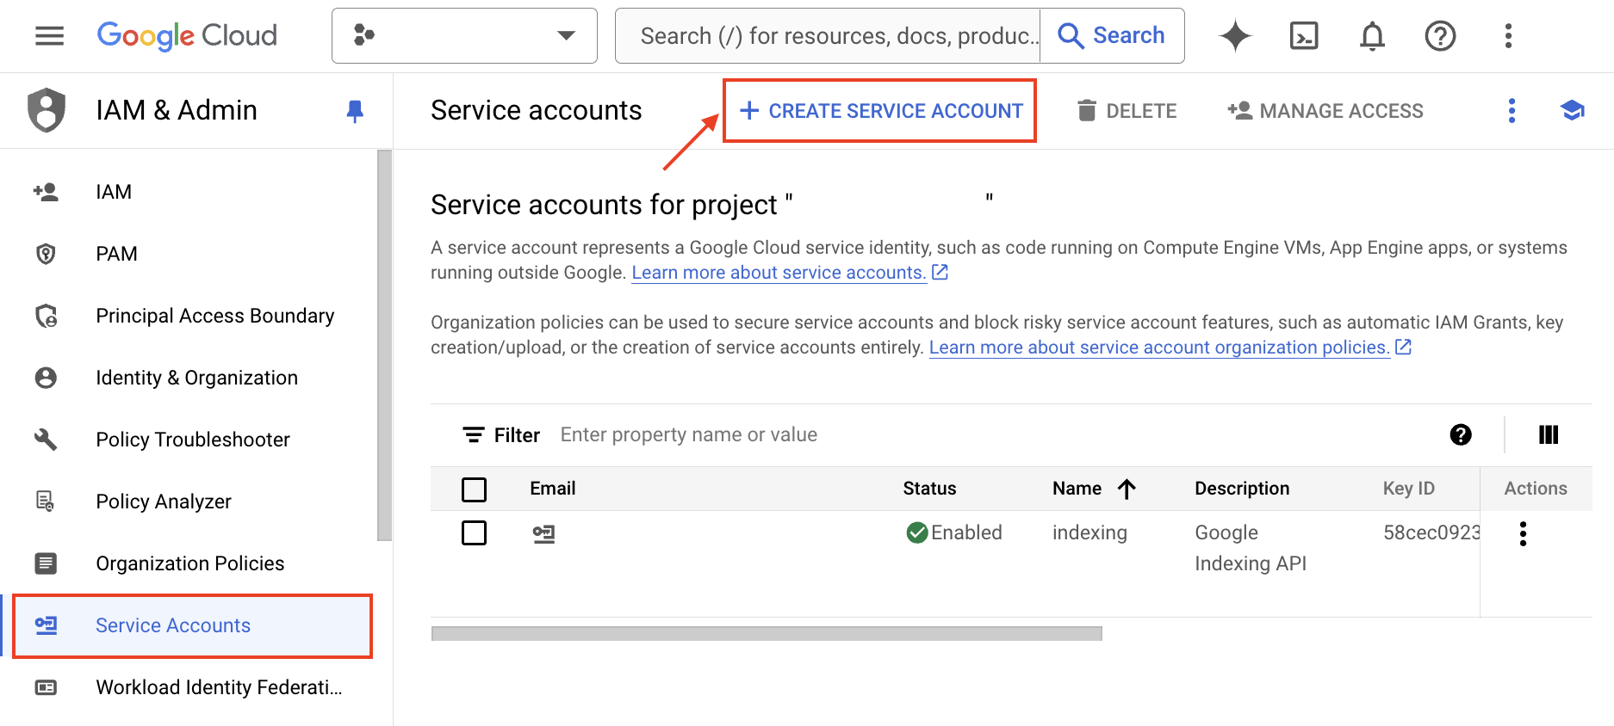
Task: Open Service accounts page more actions menu
Action: [1512, 110]
